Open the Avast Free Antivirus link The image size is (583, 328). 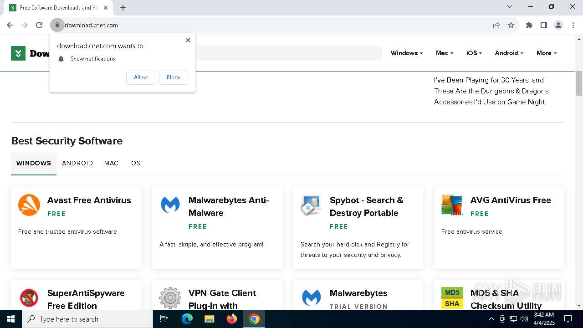89,200
